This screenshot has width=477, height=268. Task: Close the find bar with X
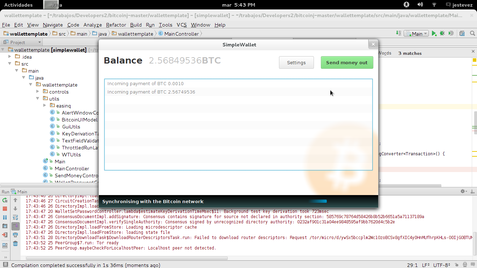[473, 52]
